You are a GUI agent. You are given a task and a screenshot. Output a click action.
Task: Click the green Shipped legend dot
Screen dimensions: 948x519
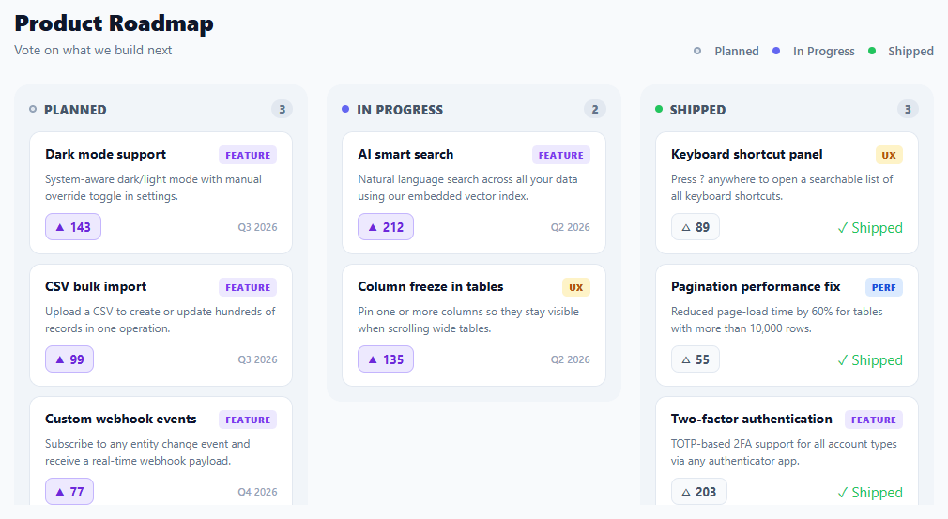click(x=872, y=51)
